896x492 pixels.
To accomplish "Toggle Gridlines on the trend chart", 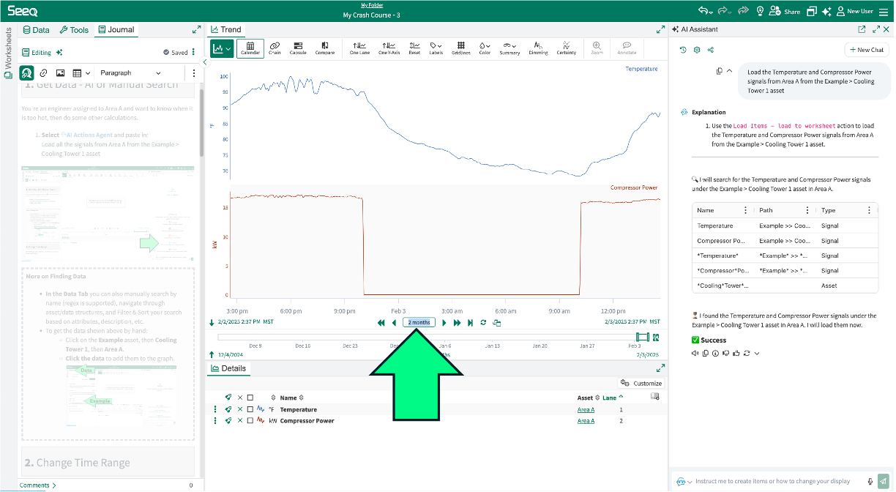I will [460, 48].
